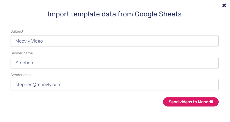Click the word 'Import' in dialog heading

(x=58, y=14)
